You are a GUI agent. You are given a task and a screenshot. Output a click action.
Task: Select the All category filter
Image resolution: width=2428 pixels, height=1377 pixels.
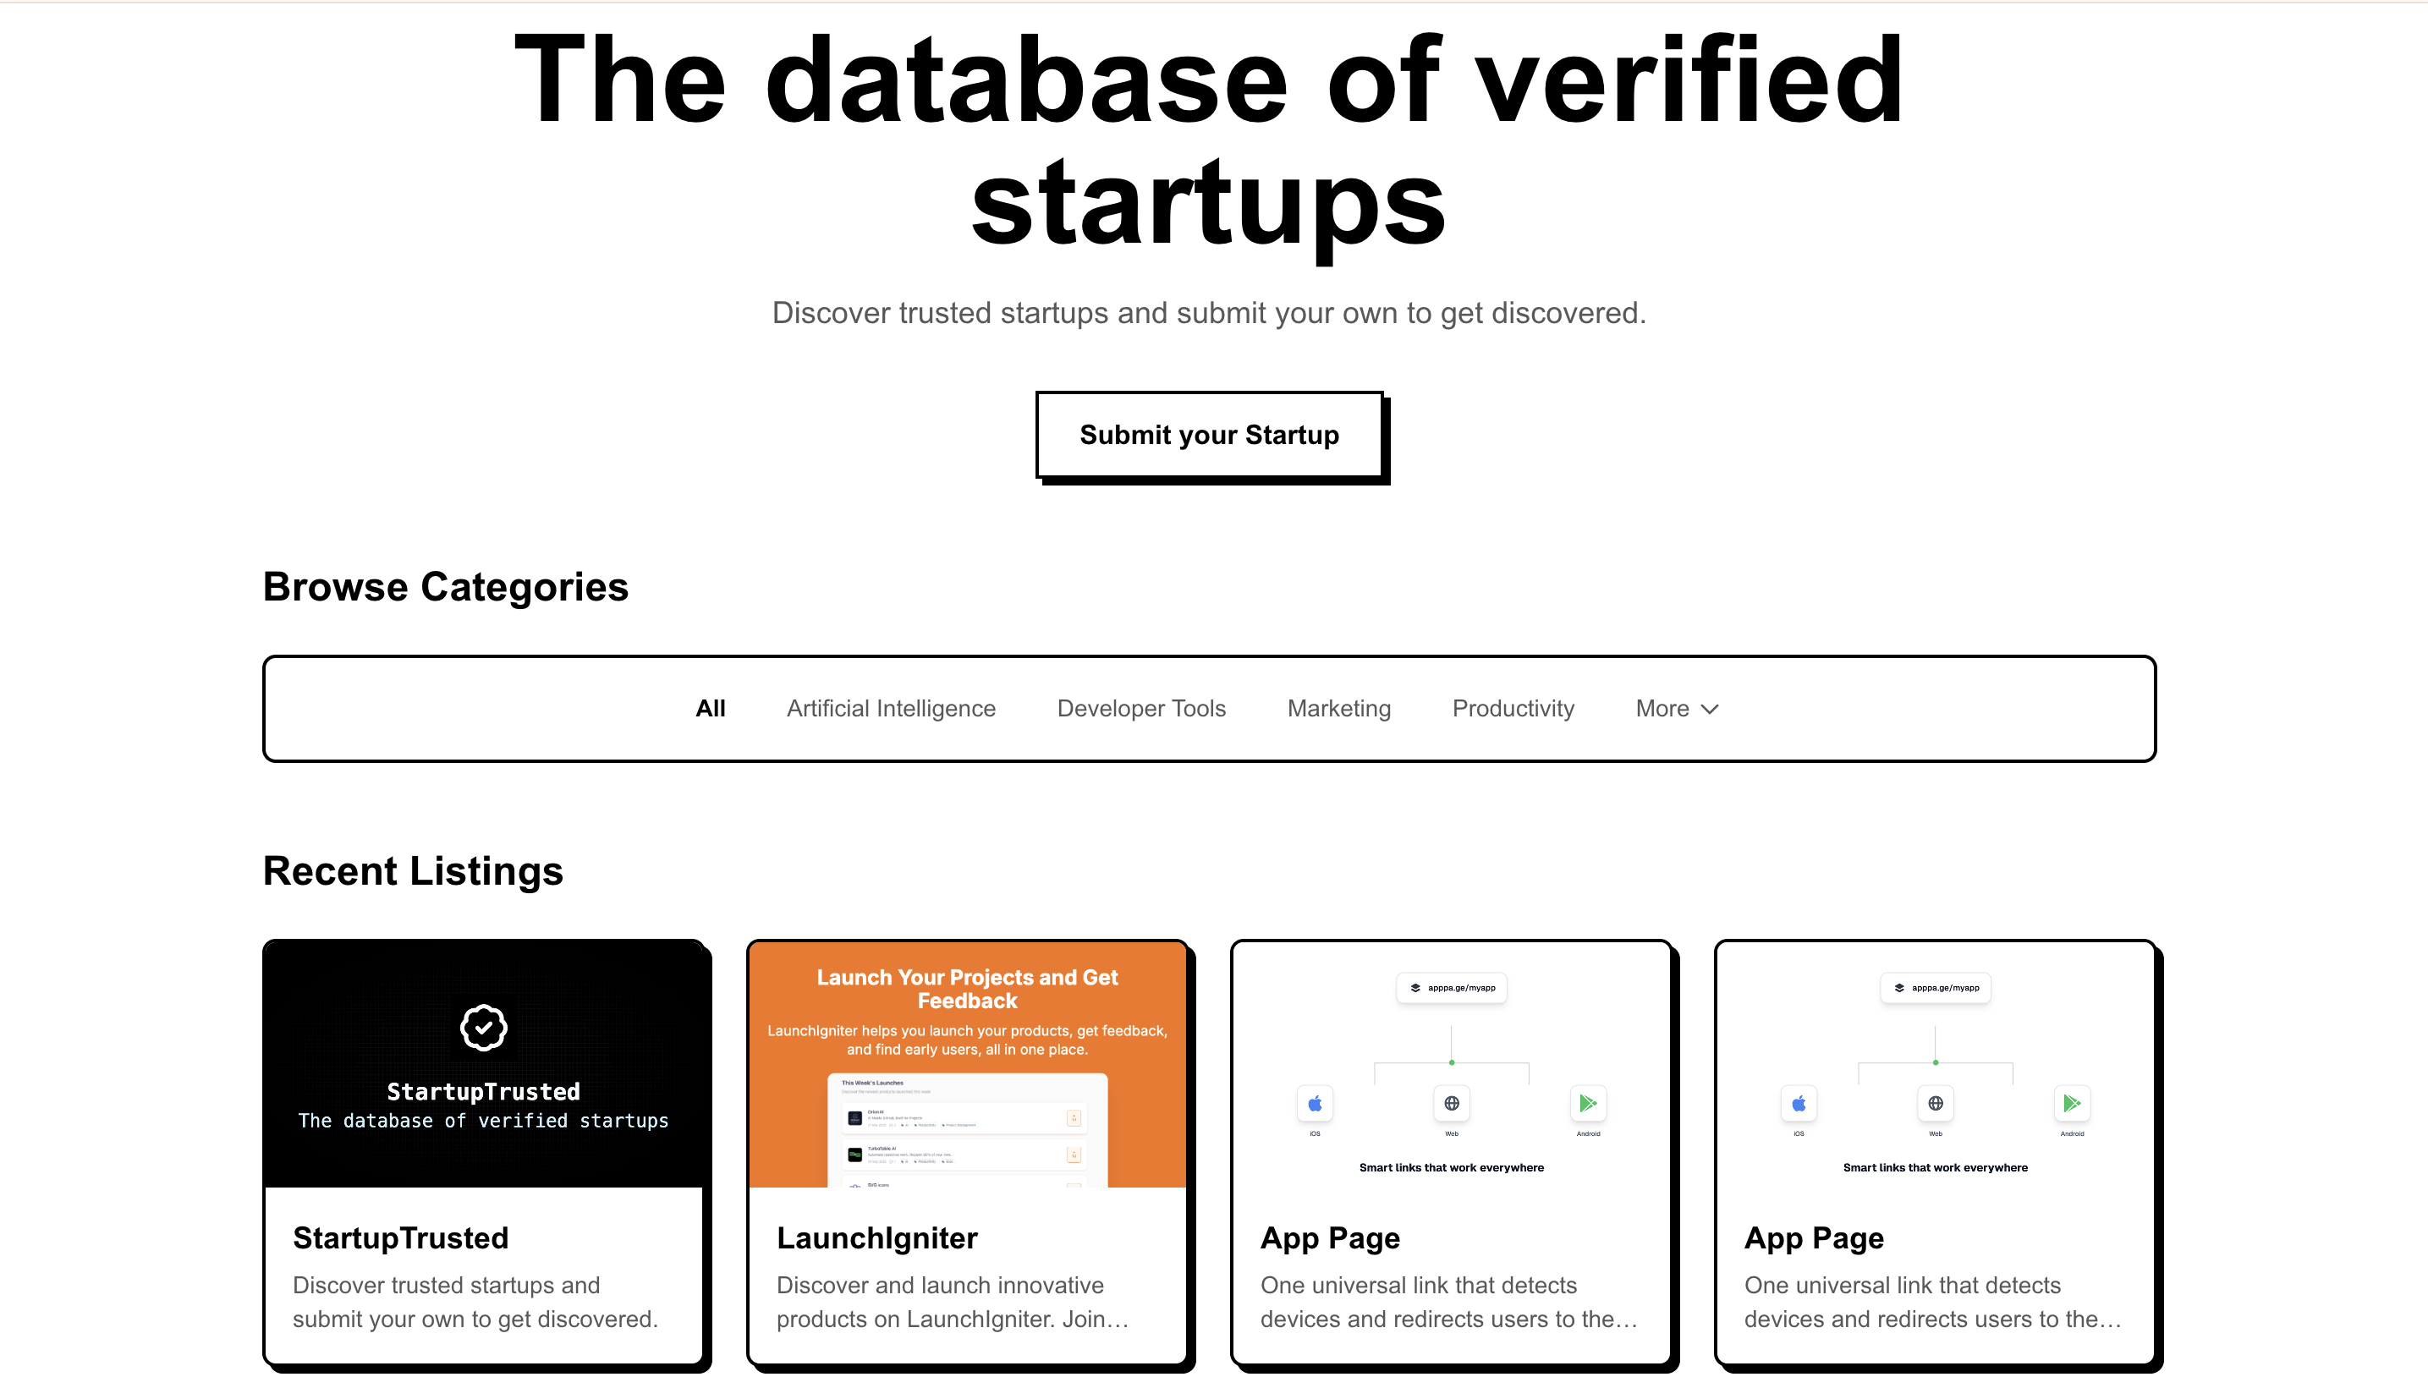pyautogui.click(x=711, y=707)
